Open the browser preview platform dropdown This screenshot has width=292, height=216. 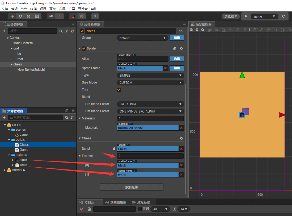[x=231, y=16]
